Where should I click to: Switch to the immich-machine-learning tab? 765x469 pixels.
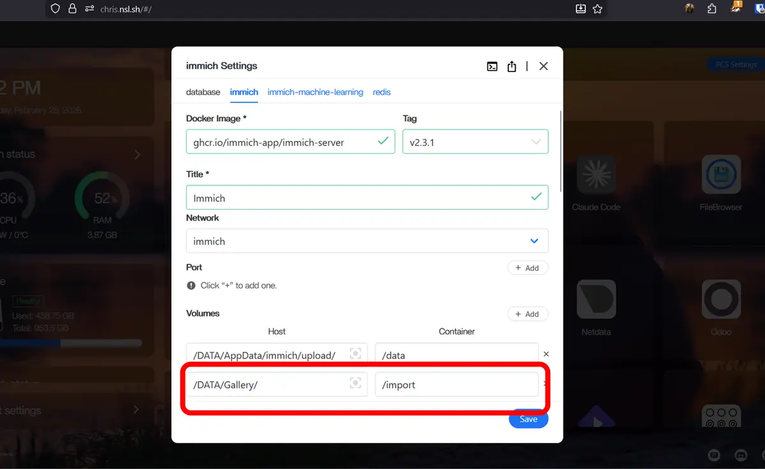click(x=315, y=92)
